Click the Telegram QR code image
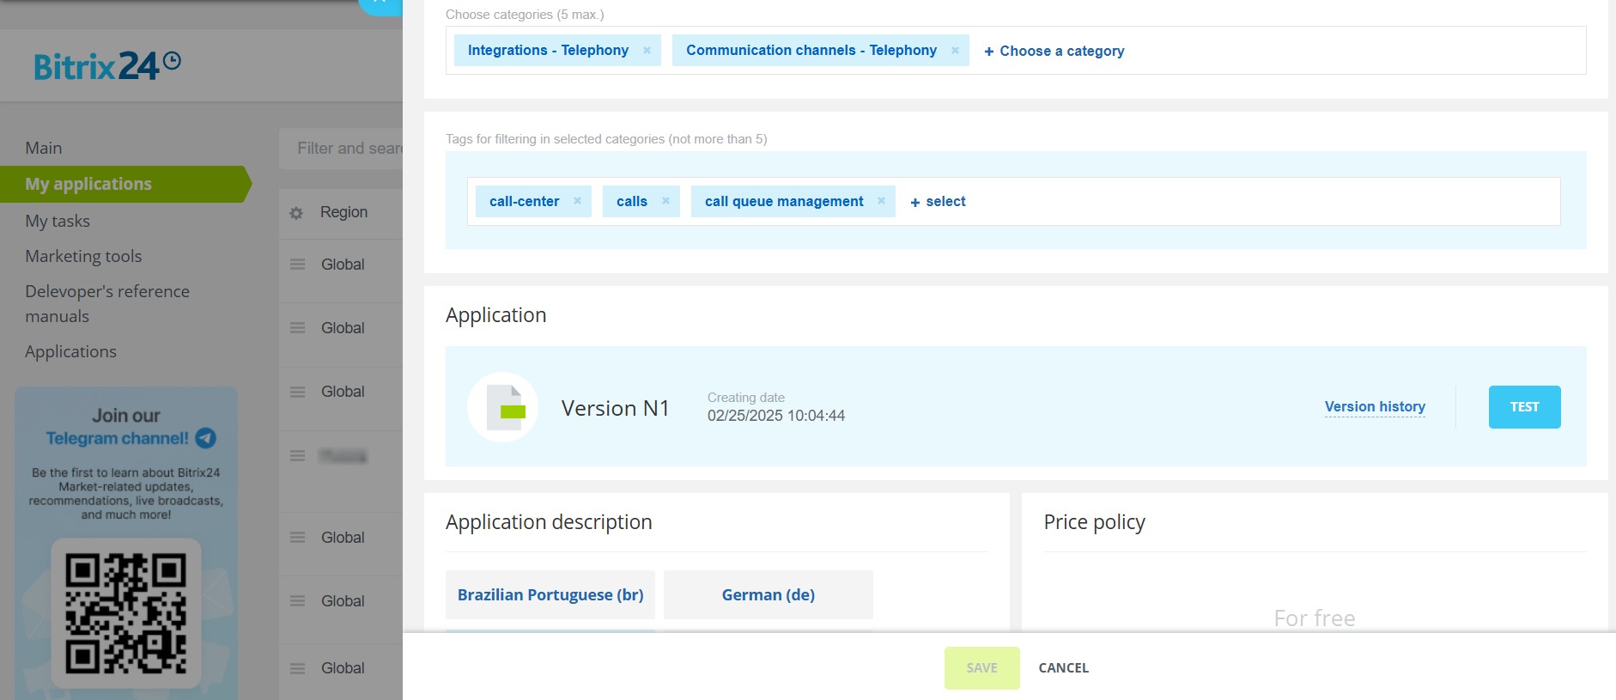Image resolution: width=1616 pixels, height=700 pixels. (x=126, y=612)
